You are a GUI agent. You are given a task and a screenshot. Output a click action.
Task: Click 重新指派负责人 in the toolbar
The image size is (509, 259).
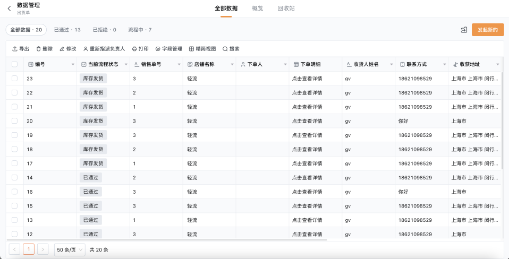coord(104,49)
